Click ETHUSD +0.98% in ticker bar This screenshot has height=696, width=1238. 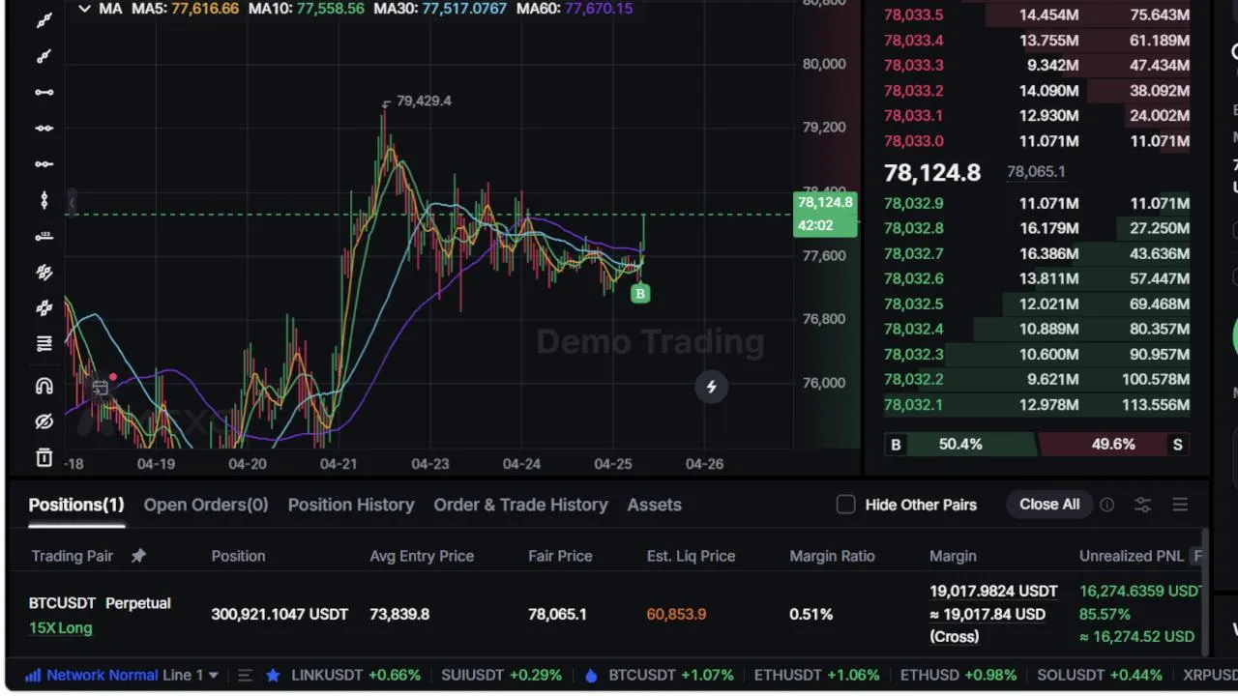click(958, 675)
